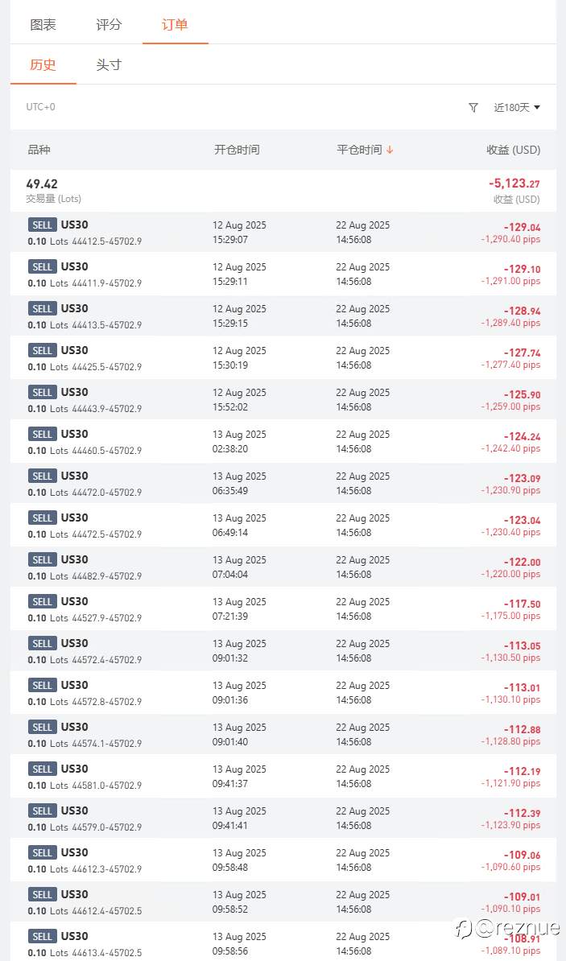Click SELL badge on 02:38:20 order

[x=43, y=434]
